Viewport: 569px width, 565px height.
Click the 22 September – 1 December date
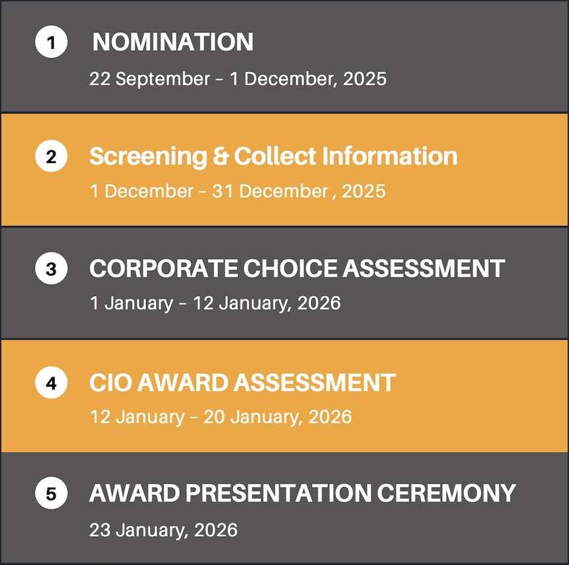(x=238, y=79)
